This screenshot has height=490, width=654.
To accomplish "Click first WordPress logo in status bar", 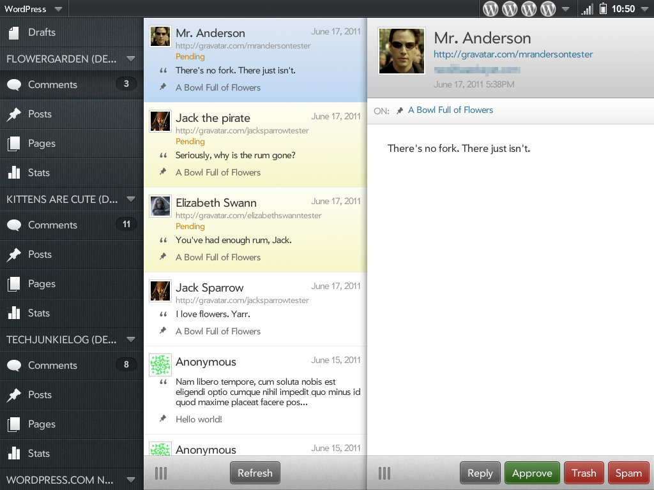I will click(x=490, y=9).
